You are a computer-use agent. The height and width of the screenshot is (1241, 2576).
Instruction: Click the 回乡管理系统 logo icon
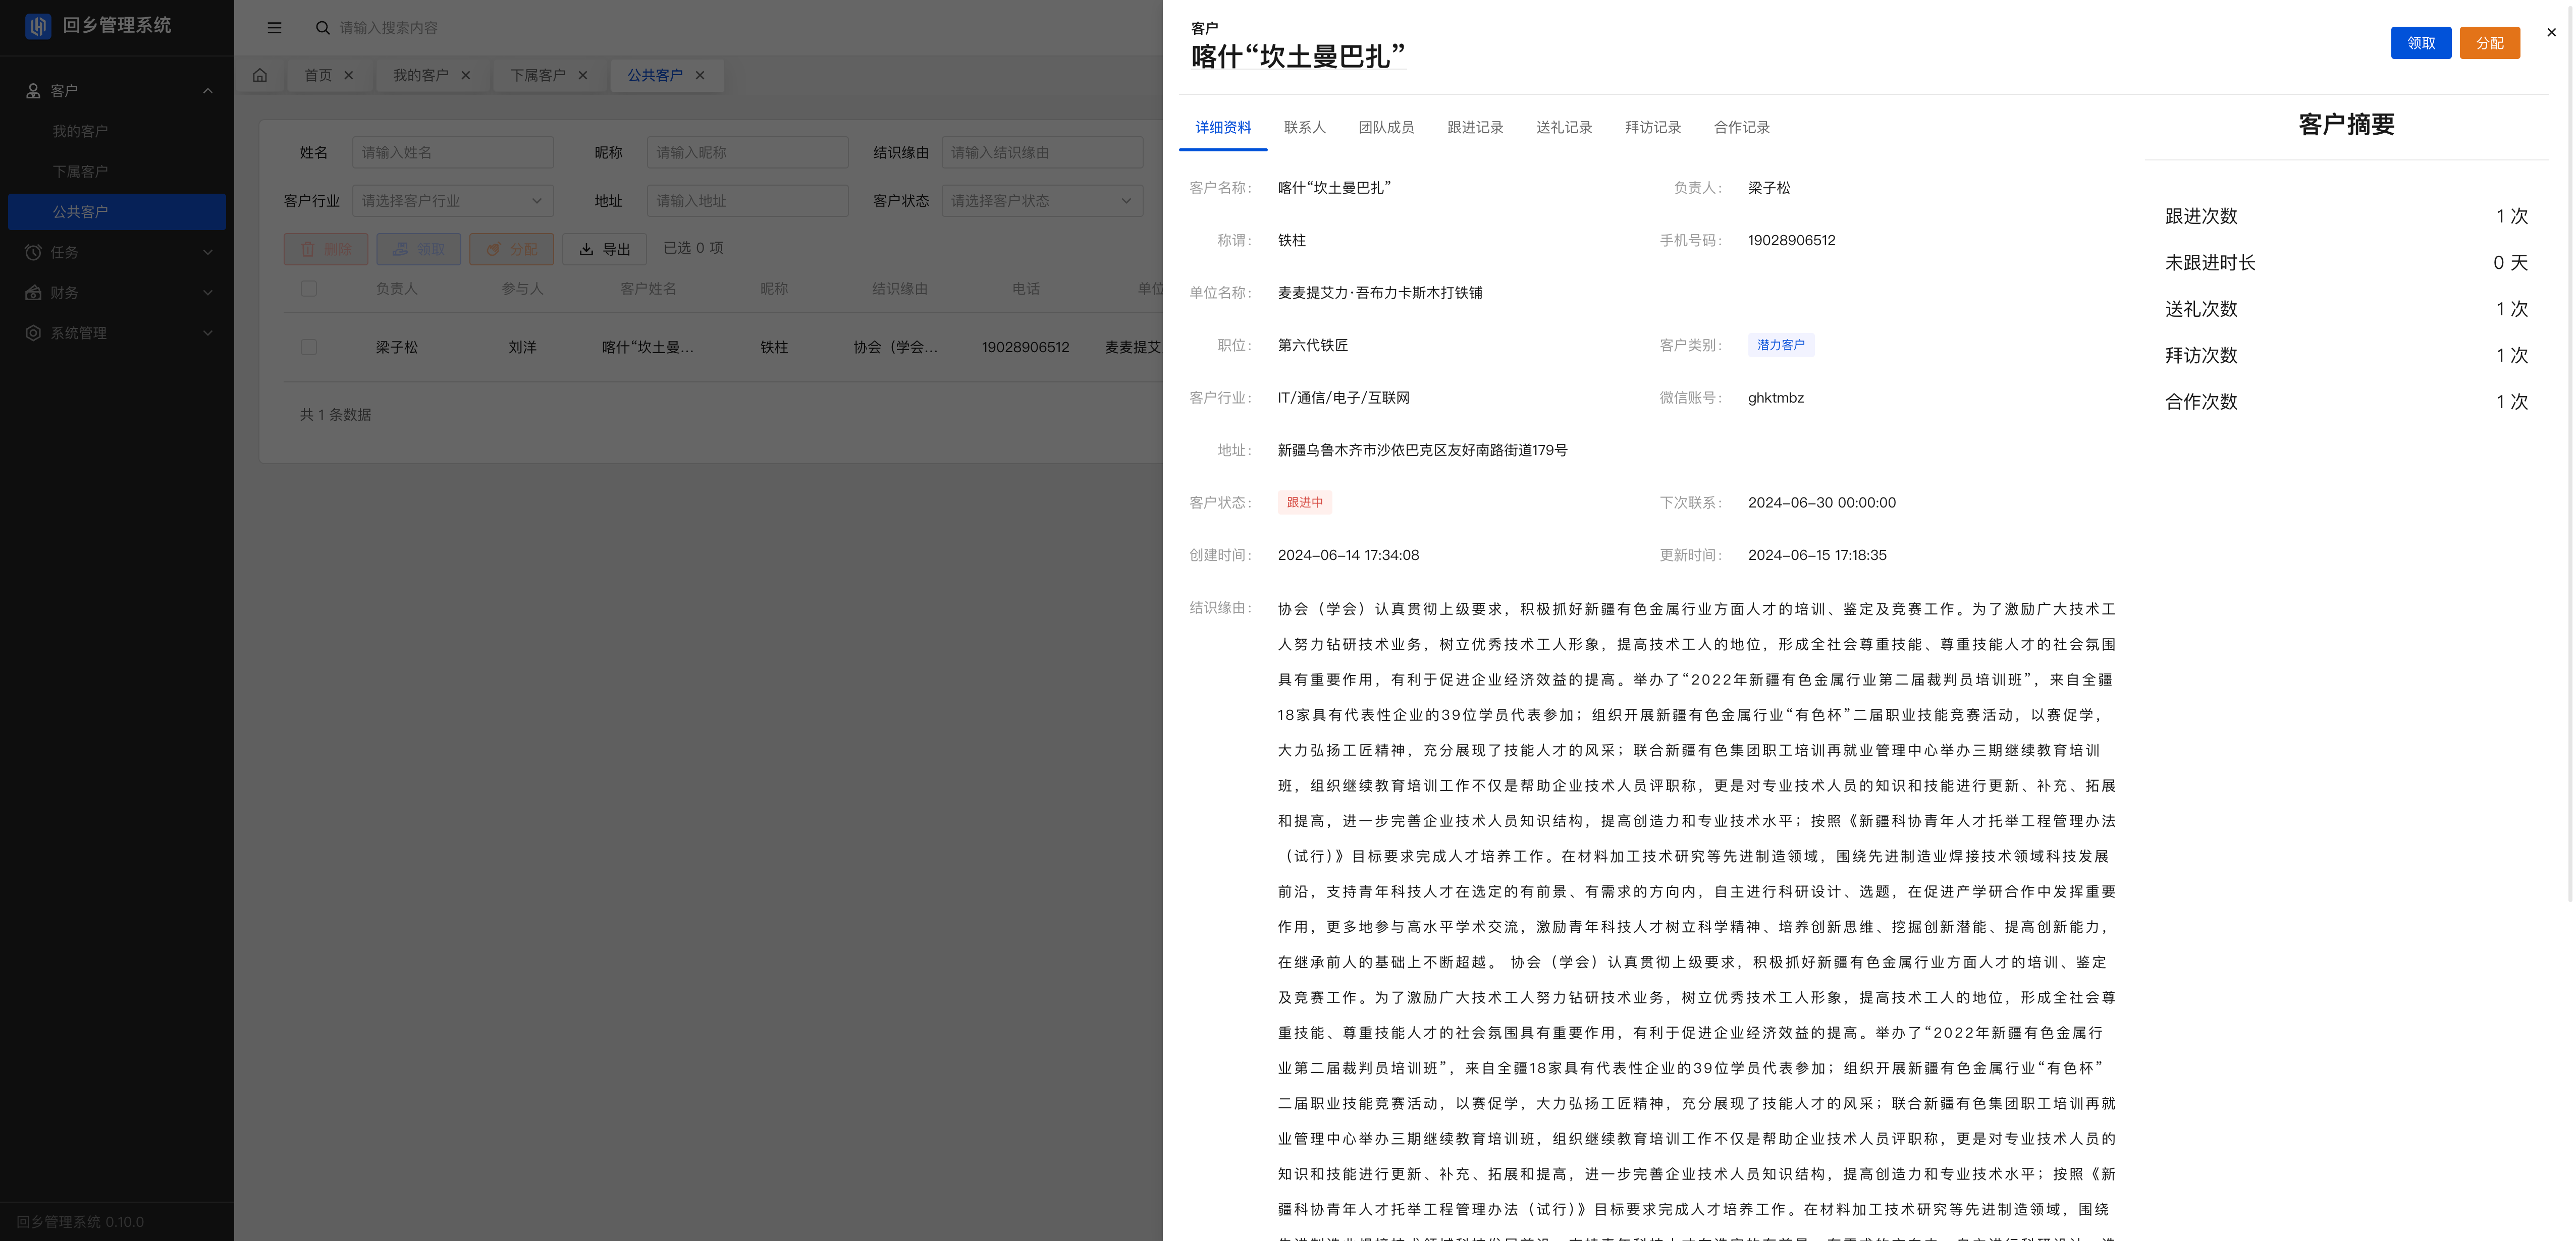pyautogui.click(x=38, y=26)
